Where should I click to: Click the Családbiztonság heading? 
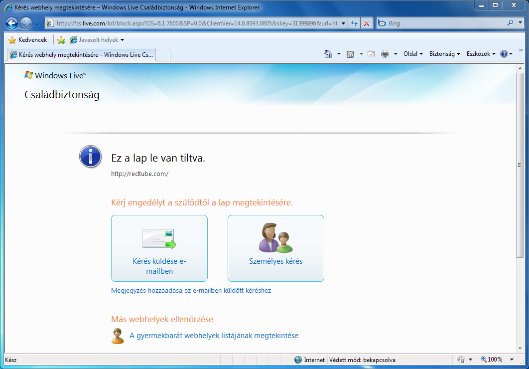[x=62, y=95]
